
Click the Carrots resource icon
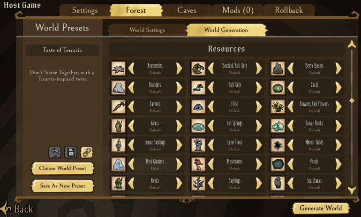118,107
